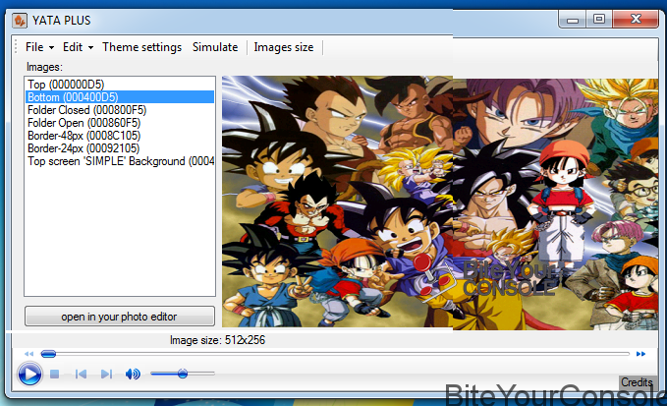This screenshot has width=667, height=406.
Task: Open Images size option
Action: [x=284, y=47]
